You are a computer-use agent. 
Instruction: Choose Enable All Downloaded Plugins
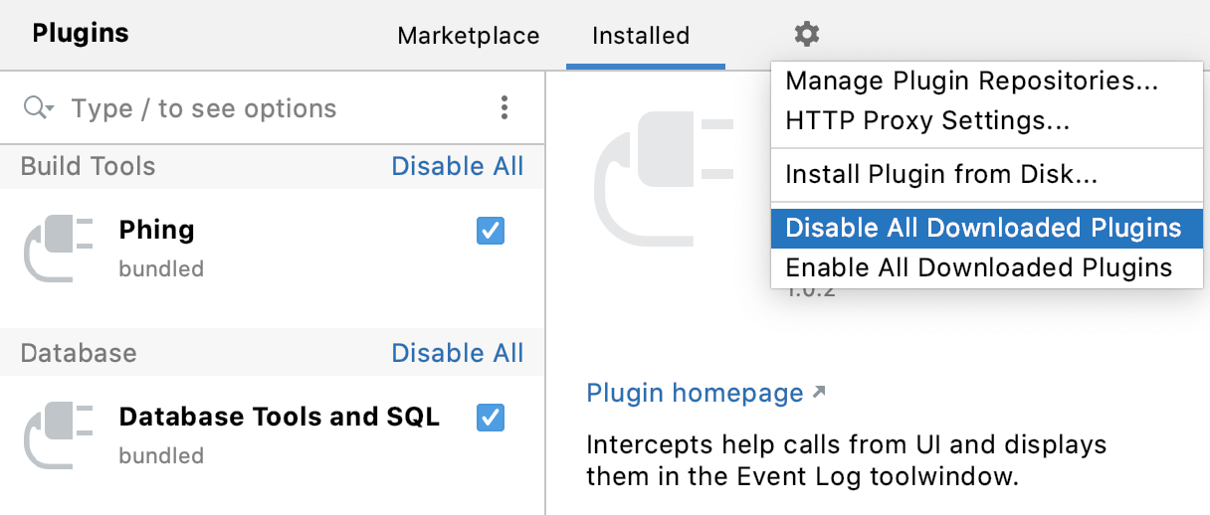pyautogui.click(x=986, y=267)
